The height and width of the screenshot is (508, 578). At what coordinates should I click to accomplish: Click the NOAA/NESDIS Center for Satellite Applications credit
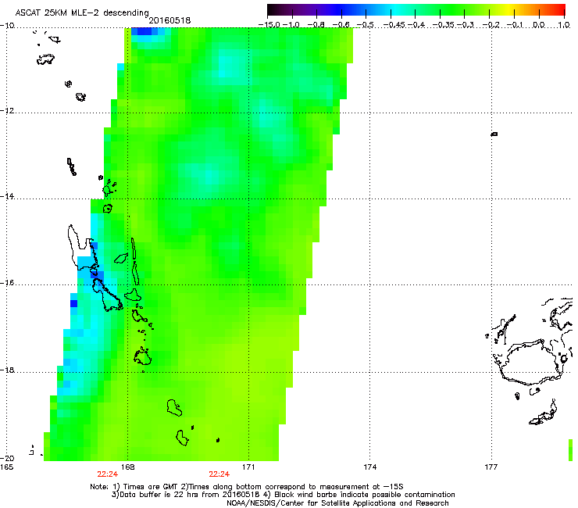click(337, 503)
